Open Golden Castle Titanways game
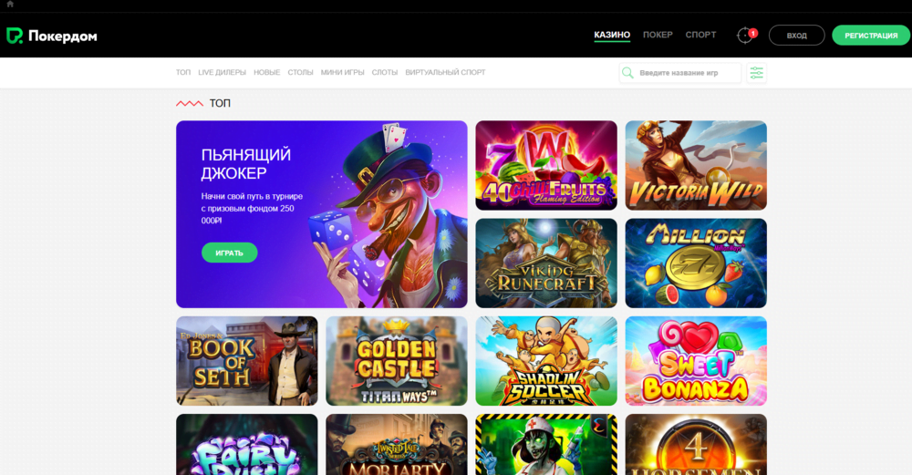 [397, 361]
